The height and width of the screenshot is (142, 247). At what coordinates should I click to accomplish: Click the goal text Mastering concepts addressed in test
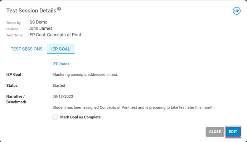click(85, 75)
